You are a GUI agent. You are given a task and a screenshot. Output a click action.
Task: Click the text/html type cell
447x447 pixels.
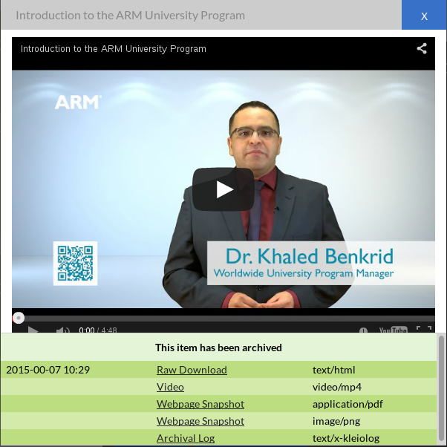pyautogui.click(x=334, y=370)
